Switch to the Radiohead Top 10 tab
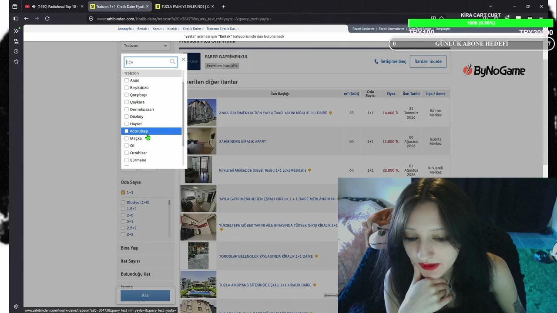Screen dimensions: 557x313 54,7
